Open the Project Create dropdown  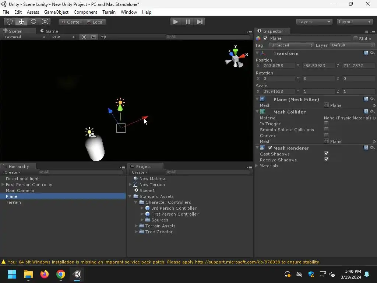pos(140,172)
